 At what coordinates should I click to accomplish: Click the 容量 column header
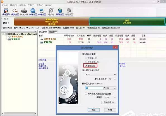(x=144, y=36)
